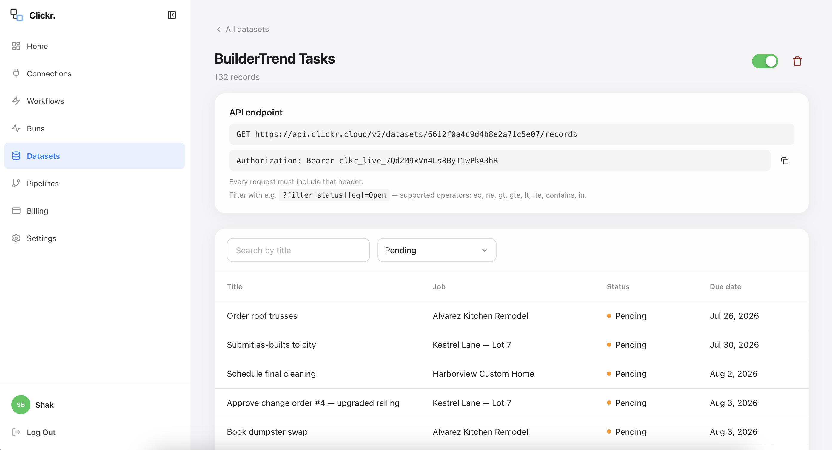Click the 132 records count
This screenshot has width=832, height=450.
click(237, 77)
